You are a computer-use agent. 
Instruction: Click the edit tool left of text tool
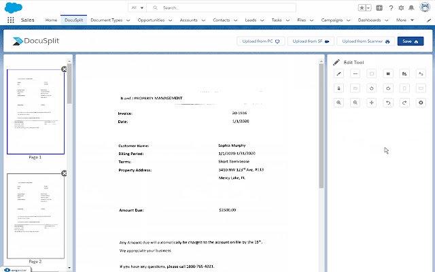coord(404,74)
